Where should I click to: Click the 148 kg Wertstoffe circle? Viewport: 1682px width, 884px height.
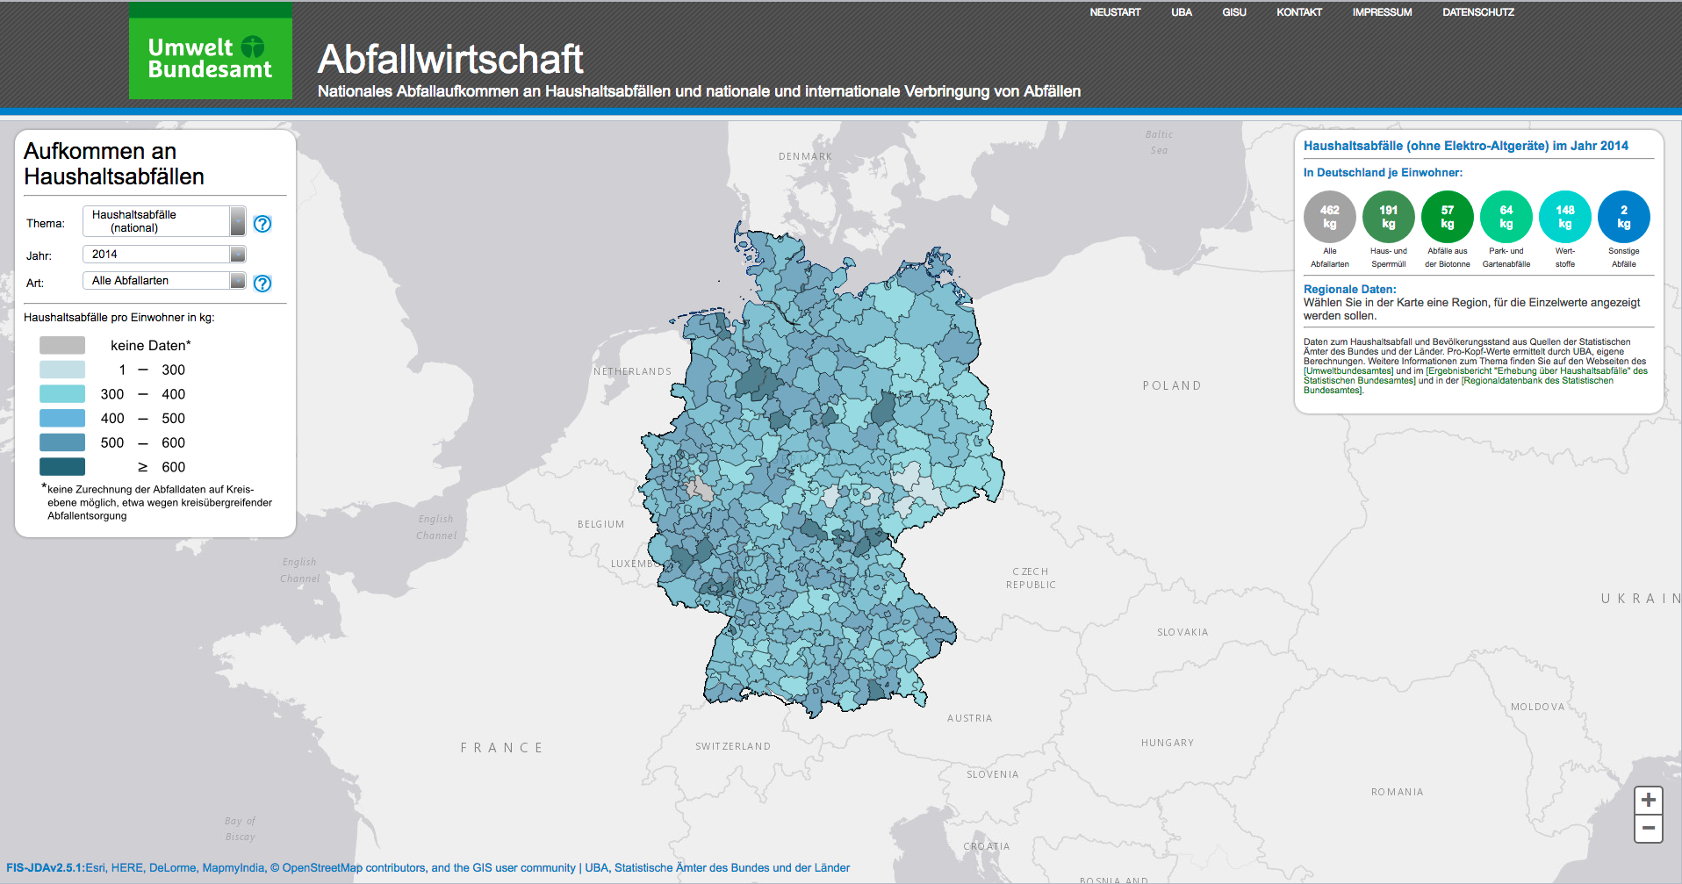(x=1564, y=217)
